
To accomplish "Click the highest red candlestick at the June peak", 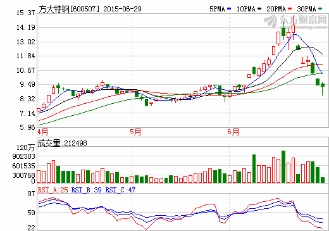I will tap(293, 28).
